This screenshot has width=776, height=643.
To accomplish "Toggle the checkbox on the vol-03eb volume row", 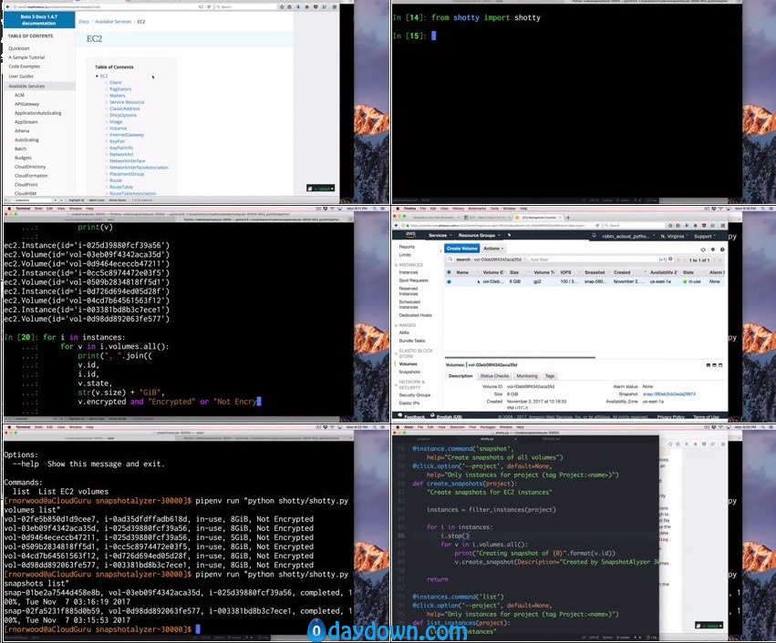I will click(x=449, y=281).
